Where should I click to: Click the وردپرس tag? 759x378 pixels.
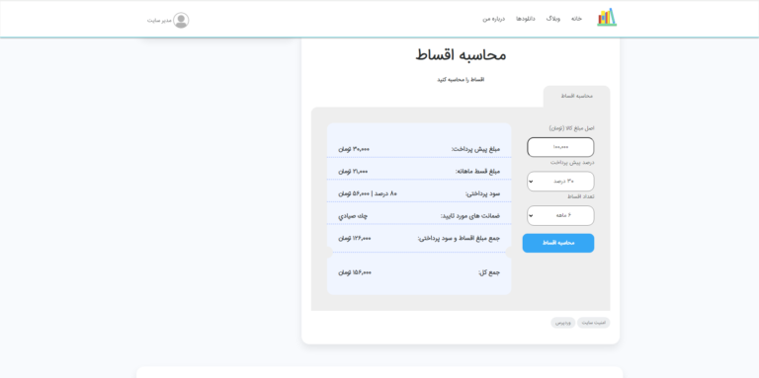563,323
